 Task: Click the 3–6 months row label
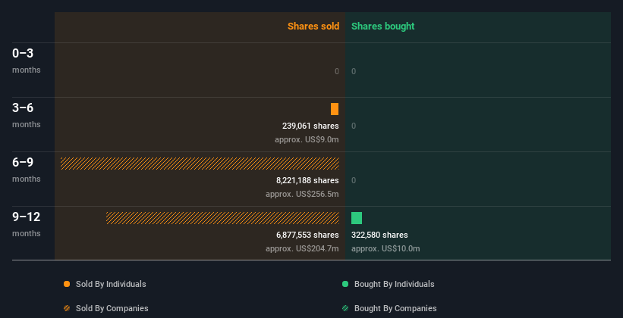point(27,115)
